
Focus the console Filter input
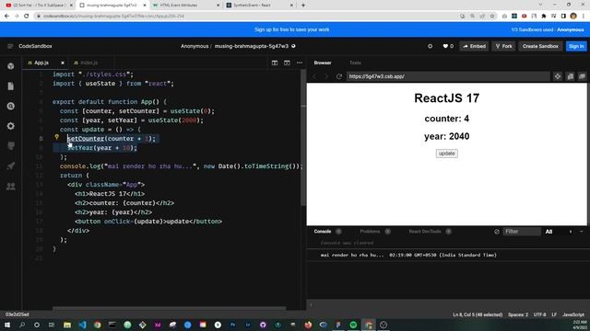(522, 232)
